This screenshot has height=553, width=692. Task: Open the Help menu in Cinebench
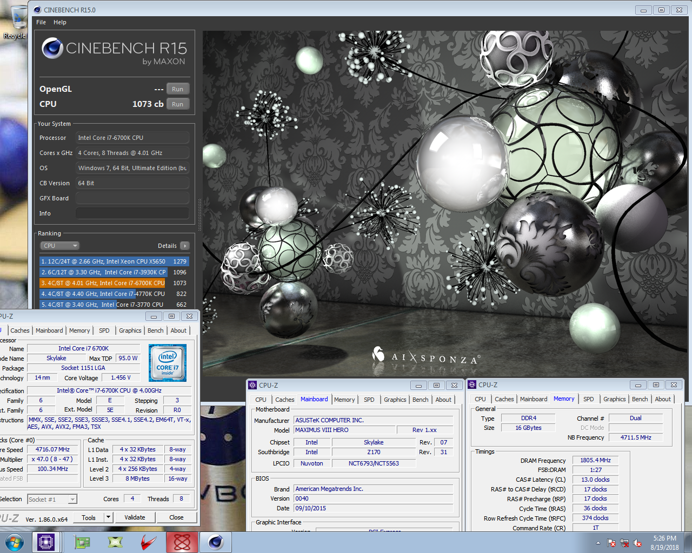60,22
